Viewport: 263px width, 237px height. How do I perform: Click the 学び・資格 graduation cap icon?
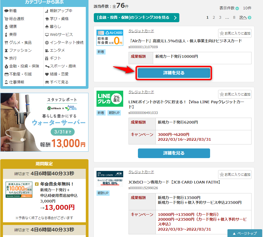point(47,19)
